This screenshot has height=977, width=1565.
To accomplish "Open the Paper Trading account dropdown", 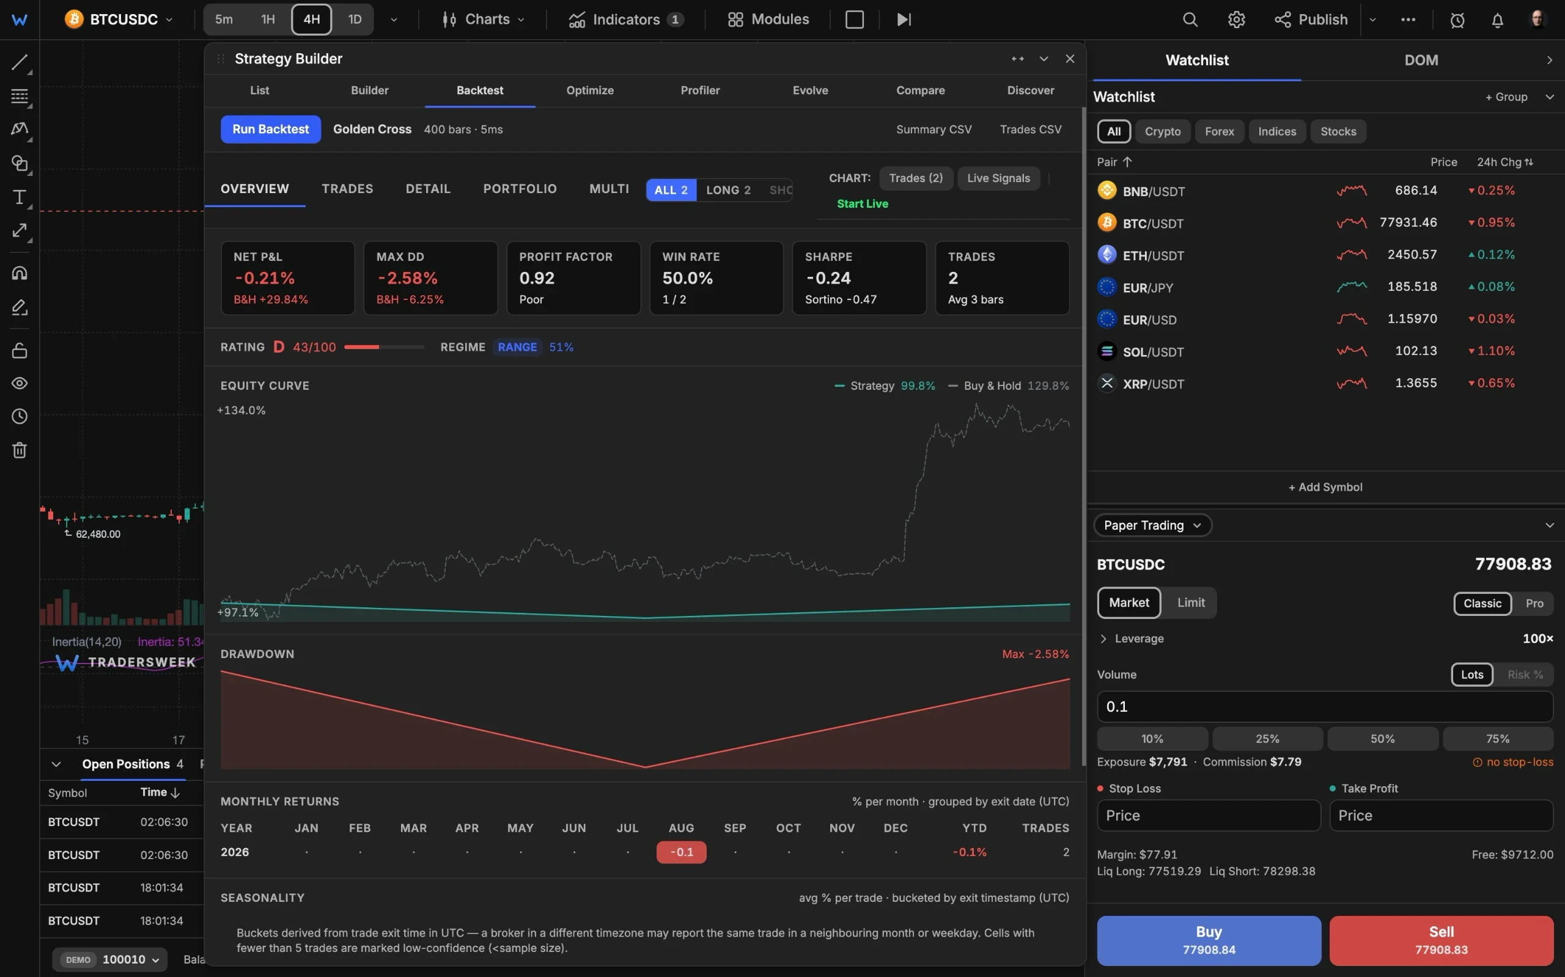I will pos(1152,525).
